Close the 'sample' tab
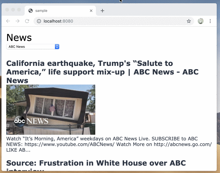Screen dimensions: 220x173 [x=91, y=11]
